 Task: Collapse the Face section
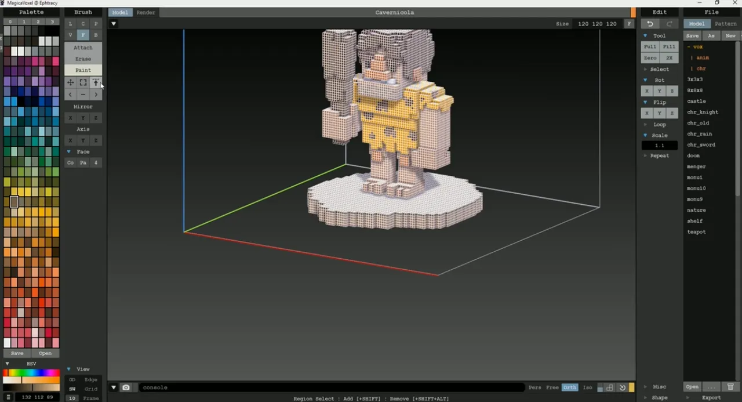click(69, 151)
